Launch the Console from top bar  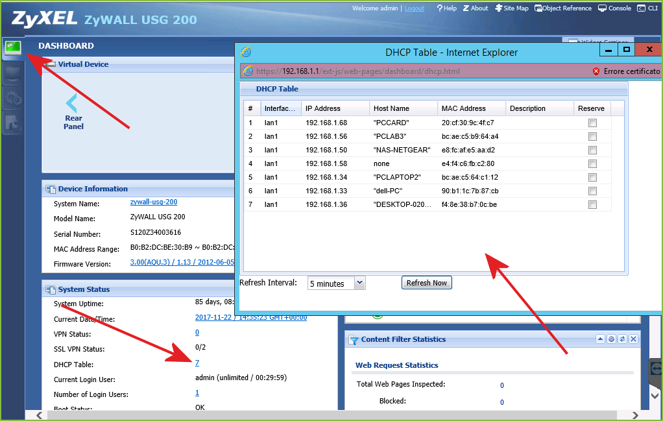[x=614, y=8]
